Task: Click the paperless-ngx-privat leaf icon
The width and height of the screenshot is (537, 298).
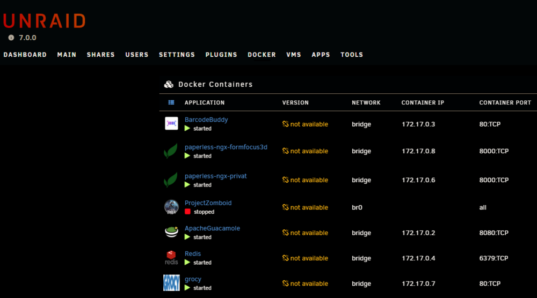Action: tap(171, 180)
